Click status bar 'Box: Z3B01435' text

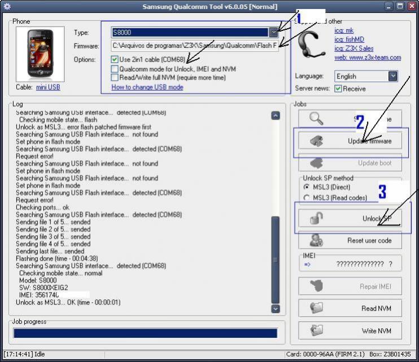pos(390,354)
